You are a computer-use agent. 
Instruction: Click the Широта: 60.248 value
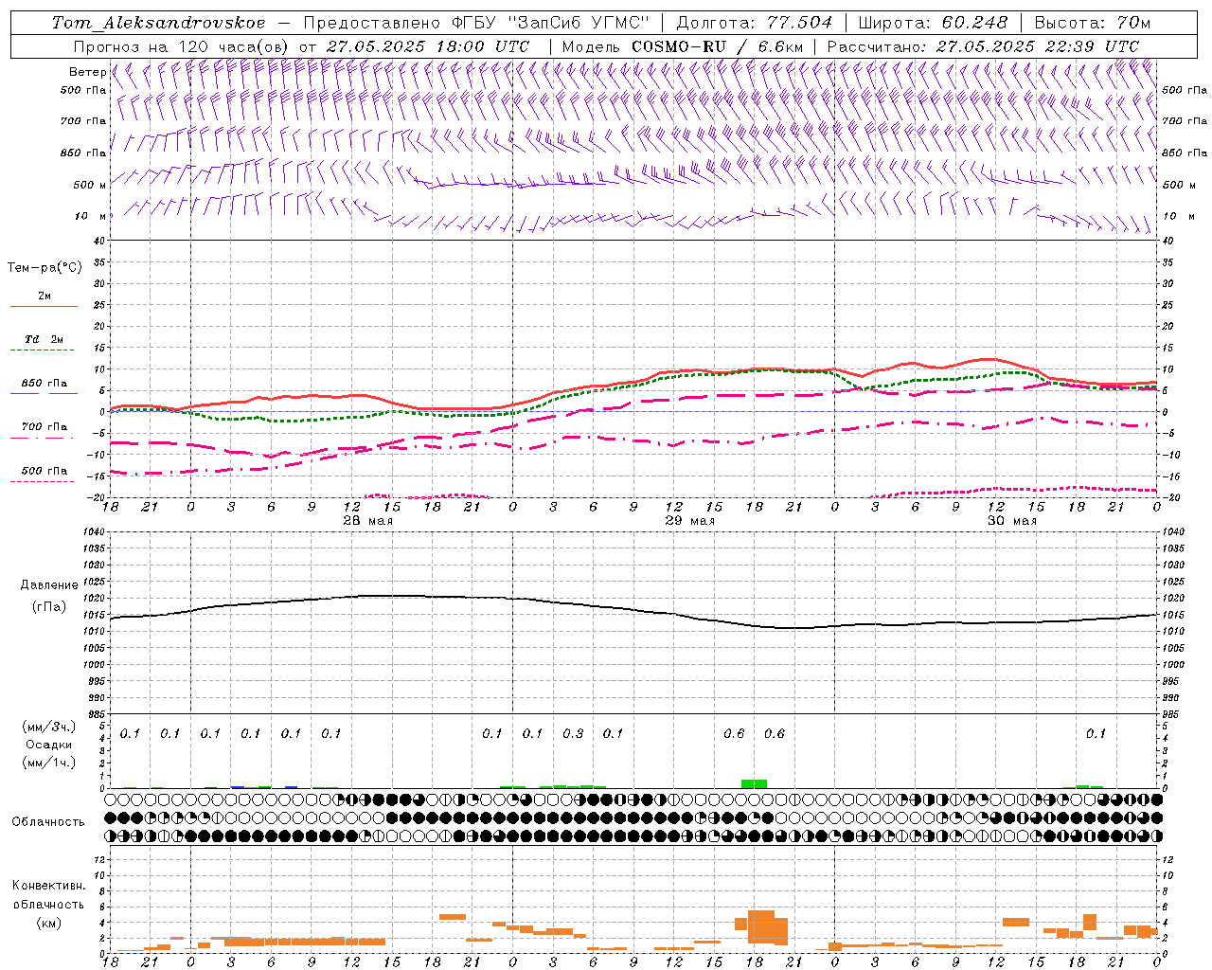tap(933, 23)
